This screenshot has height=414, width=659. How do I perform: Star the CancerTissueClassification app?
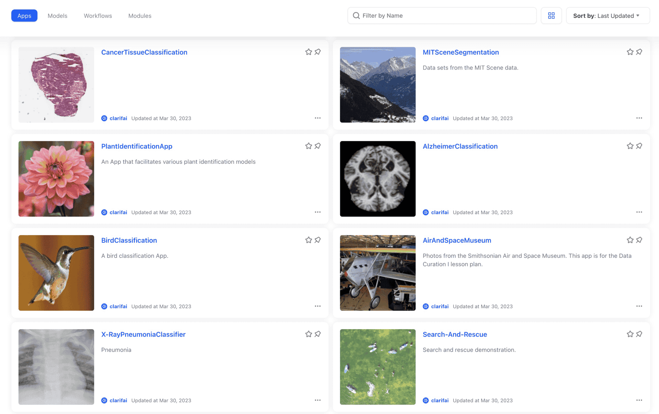point(309,52)
